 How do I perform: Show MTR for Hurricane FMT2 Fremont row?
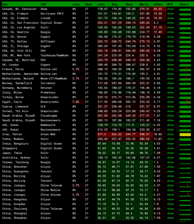click(170, 14)
